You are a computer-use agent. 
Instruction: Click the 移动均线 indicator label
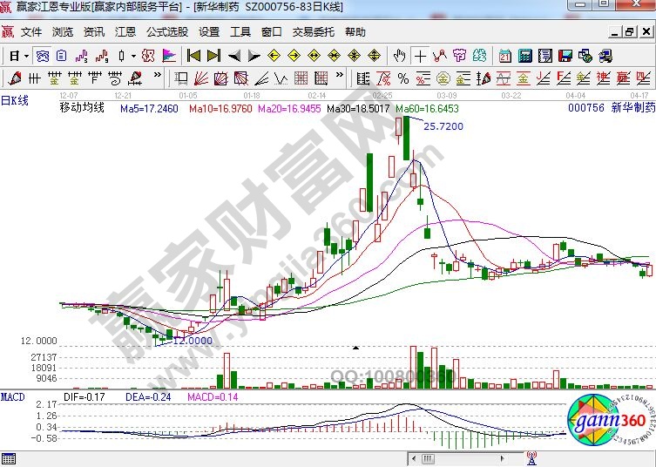tap(82, 108)
